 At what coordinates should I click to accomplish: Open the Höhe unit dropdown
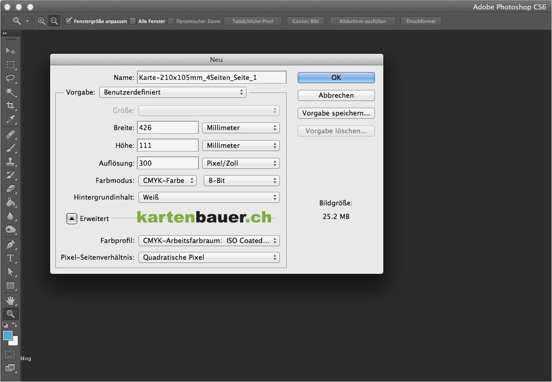pos(241,146)
